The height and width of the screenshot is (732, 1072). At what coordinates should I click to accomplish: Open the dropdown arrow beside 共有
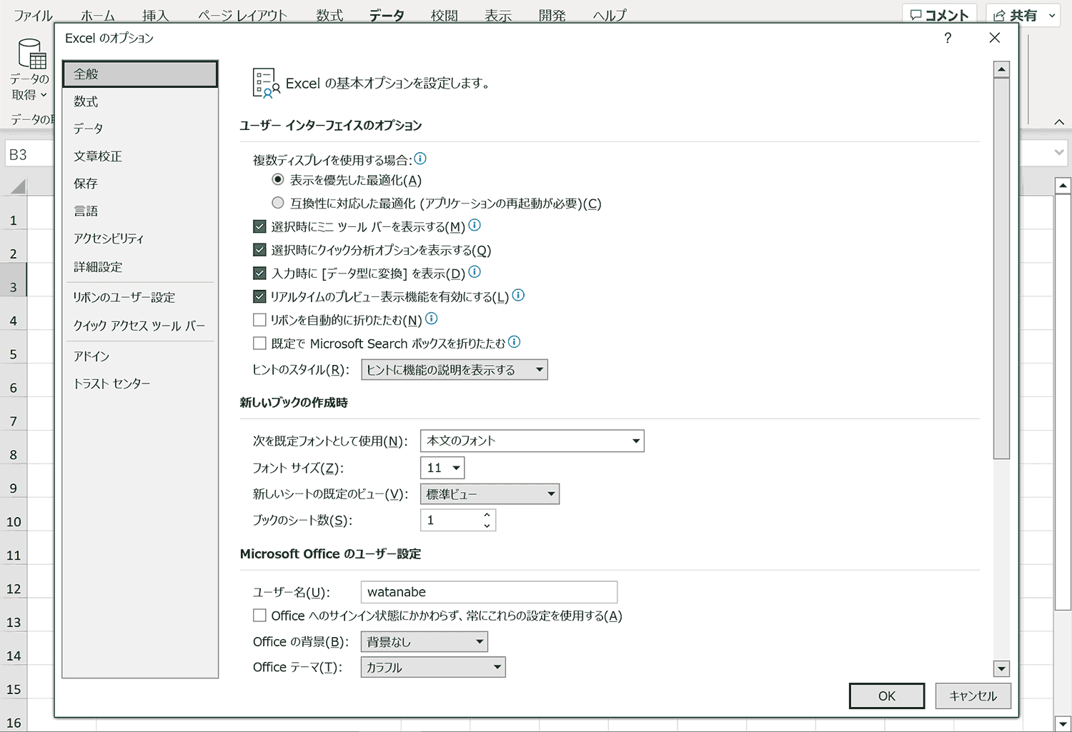click(x=1051, y=15)
